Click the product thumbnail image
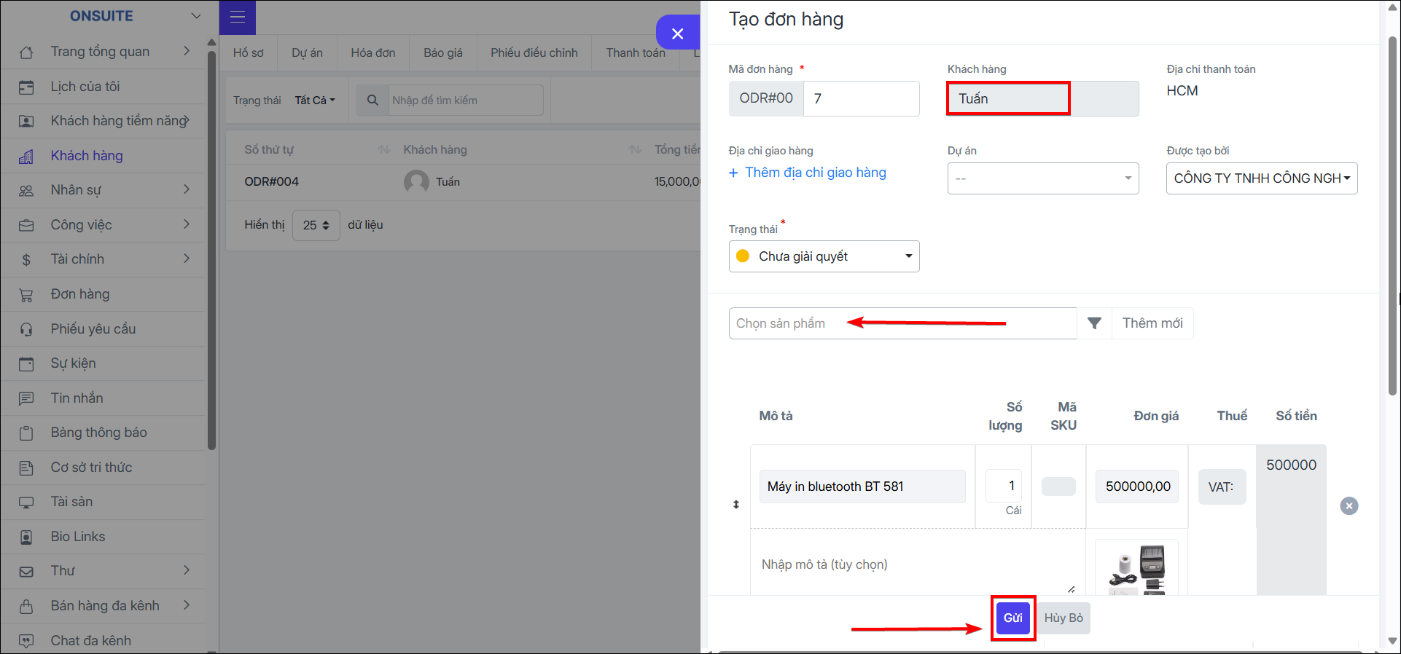This screenshot has width=1401, height=654. point(1136,568)
